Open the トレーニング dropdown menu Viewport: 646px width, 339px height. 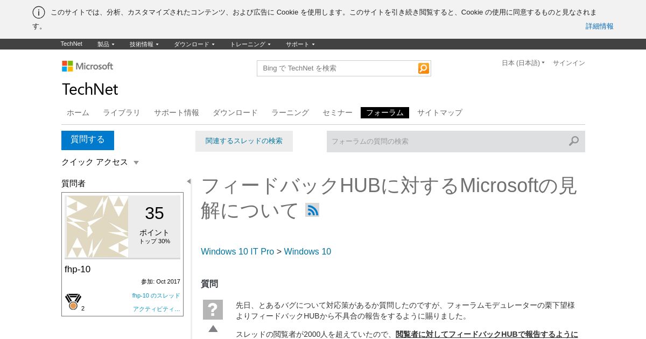(x=250, y=44)
